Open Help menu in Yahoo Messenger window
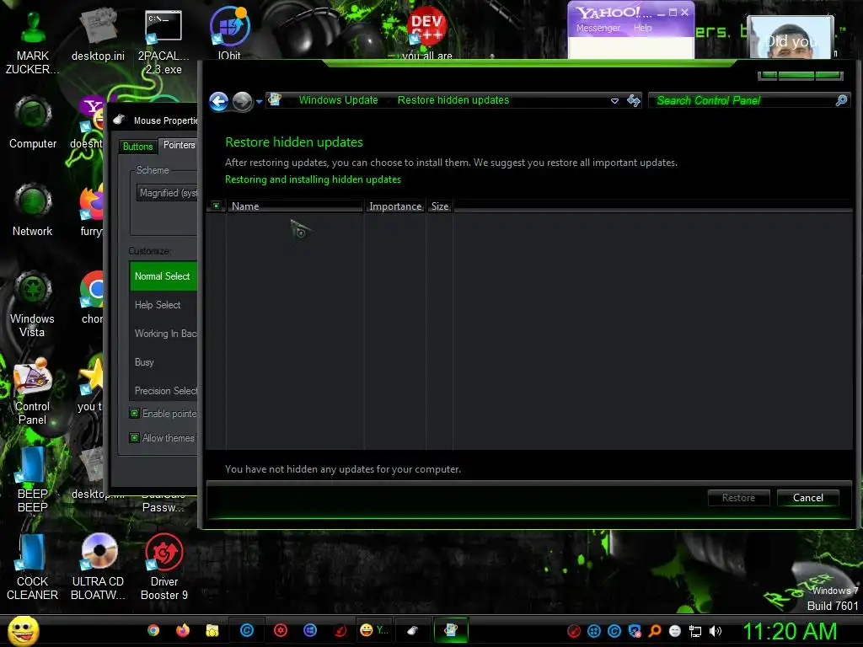This screenshot has width=863, height=647. (x=642, y=28)
